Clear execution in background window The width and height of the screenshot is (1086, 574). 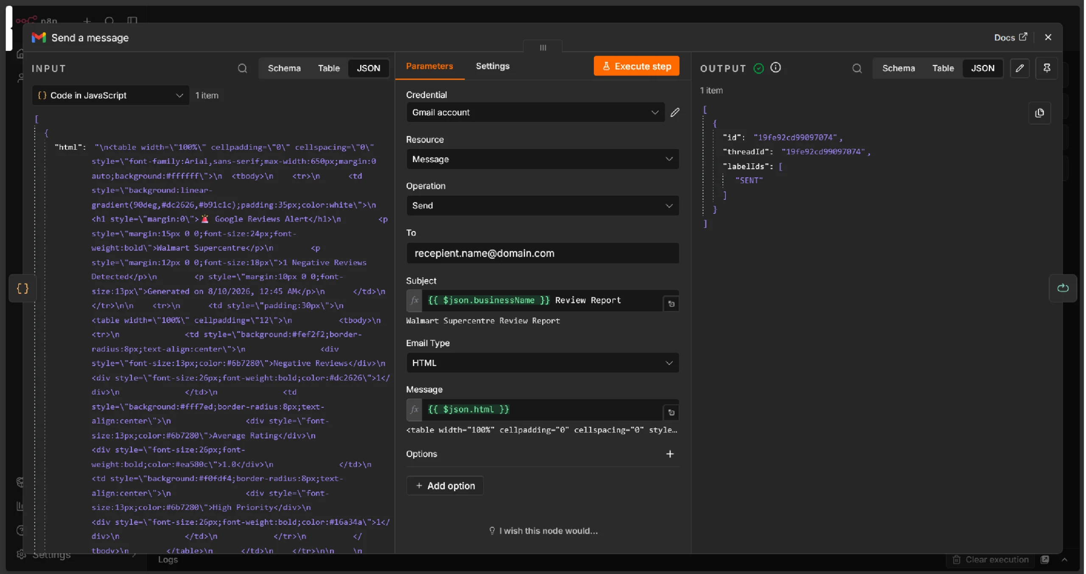pyautogui.click(x=991, y=560)
